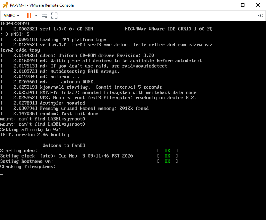Enter full screen mode

pyautogui.click(x=54, y=16)
